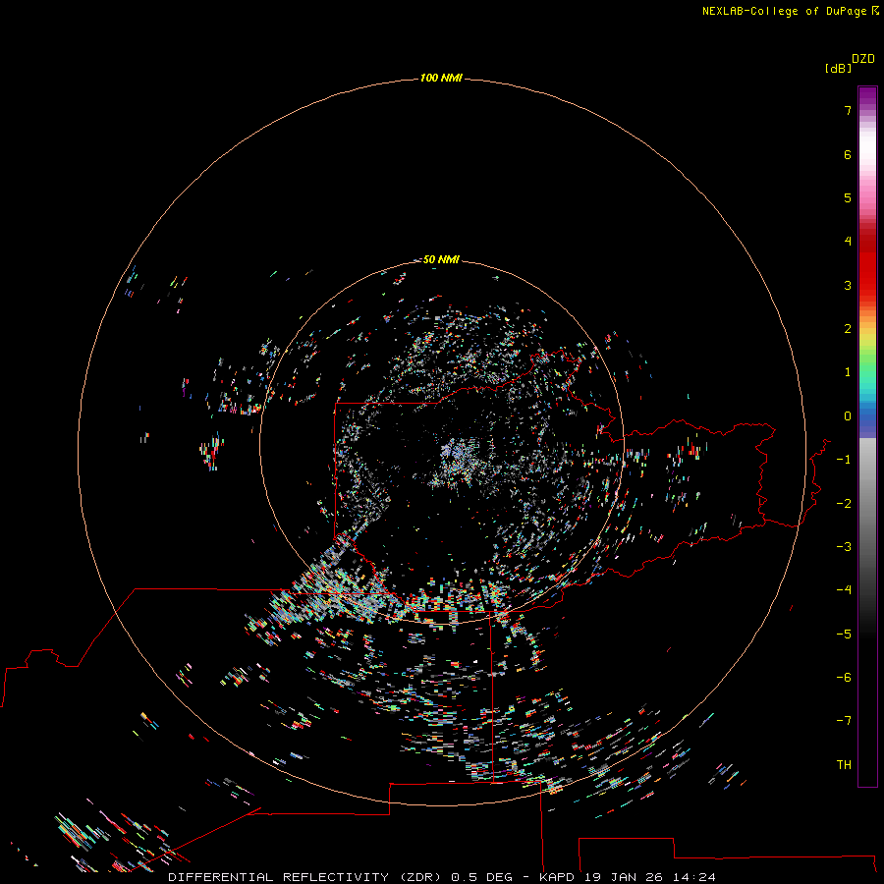Screen dimensions: 884x884
Task: Click the "-5" scale label
Action: tap(844, 635)
